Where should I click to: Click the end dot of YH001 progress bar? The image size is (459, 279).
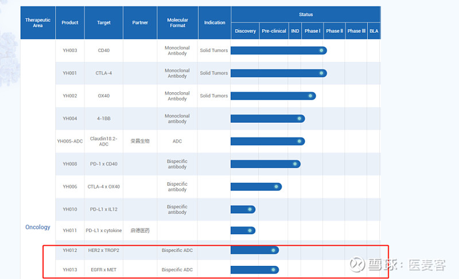pos(322,73)
